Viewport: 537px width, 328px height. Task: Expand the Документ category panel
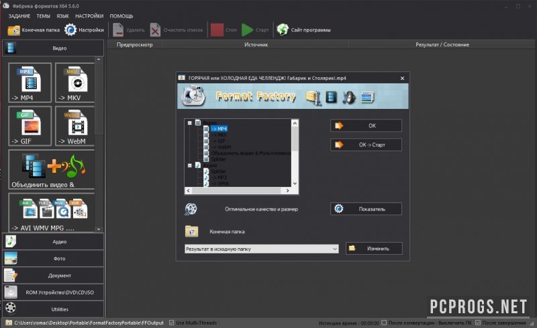tap(53, 275)
